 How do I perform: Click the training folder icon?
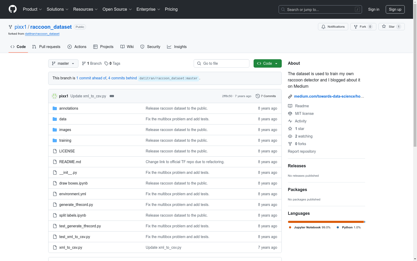[x=55, y=140]
